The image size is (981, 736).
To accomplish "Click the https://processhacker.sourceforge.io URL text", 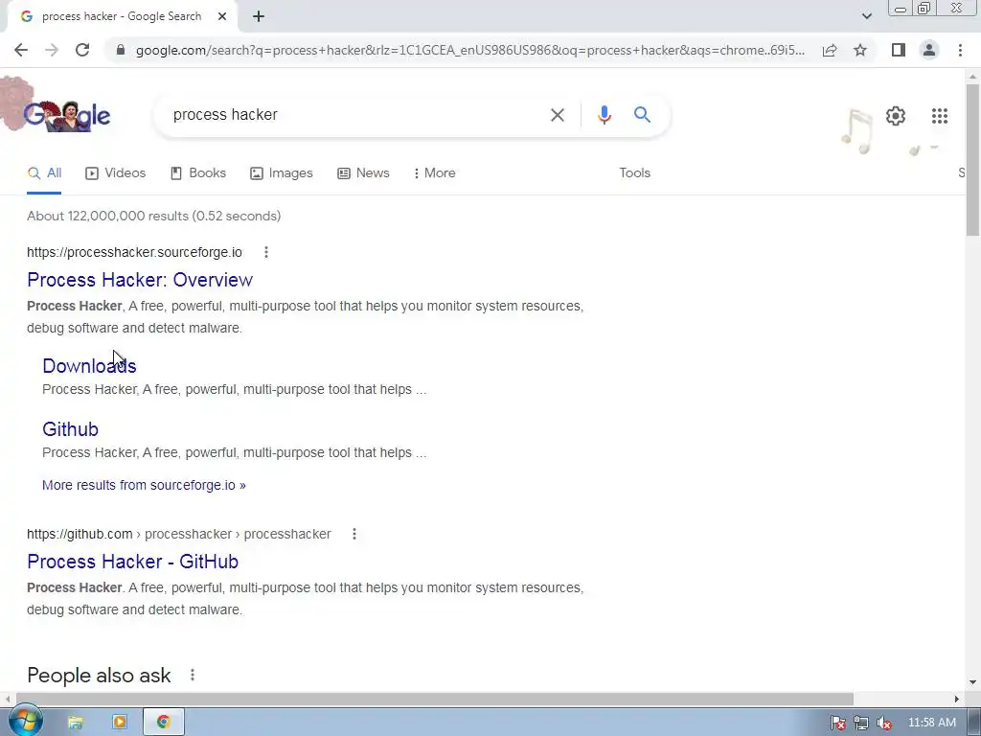I will pos(134,252).
